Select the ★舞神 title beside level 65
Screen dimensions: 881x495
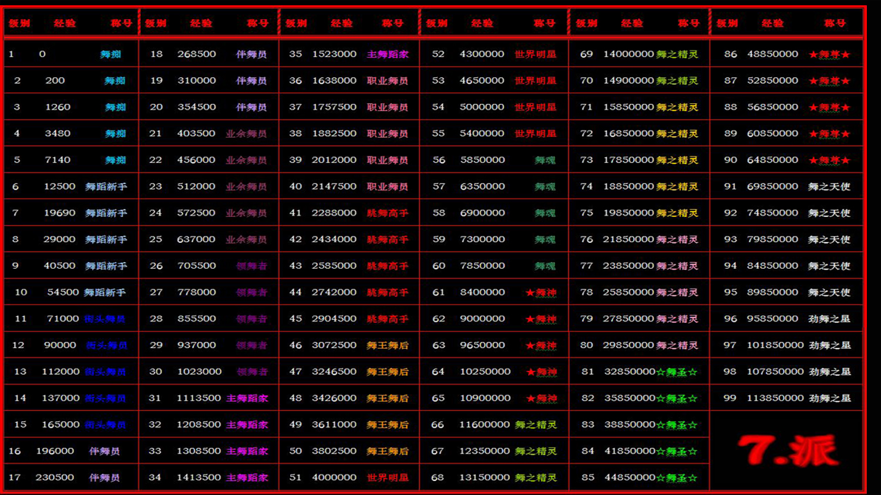(541, 399)
